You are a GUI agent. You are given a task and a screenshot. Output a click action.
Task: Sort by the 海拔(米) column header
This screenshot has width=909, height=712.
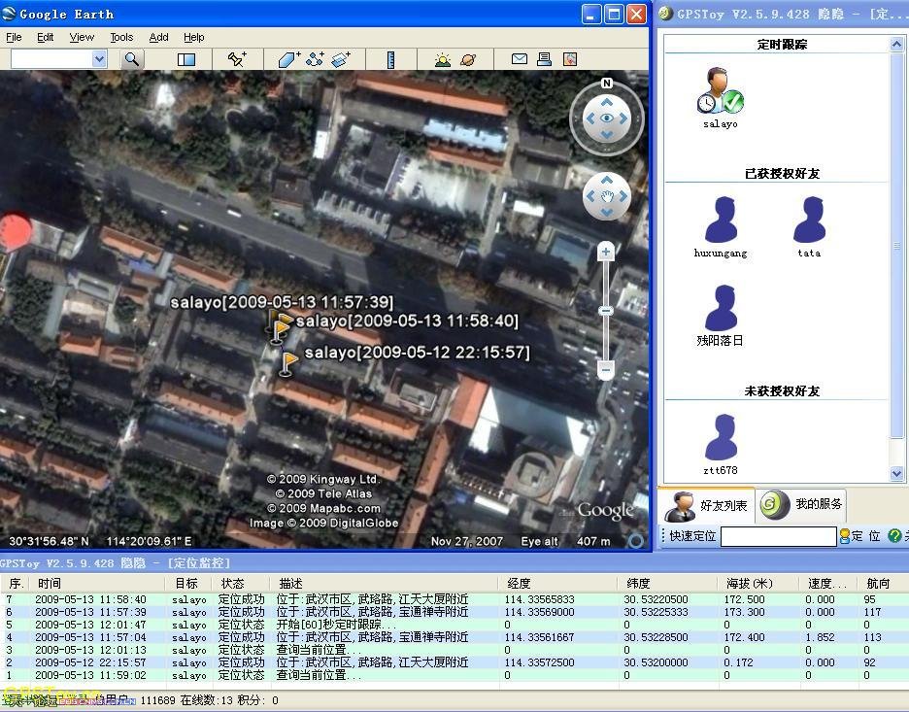(x=757, y=583)
